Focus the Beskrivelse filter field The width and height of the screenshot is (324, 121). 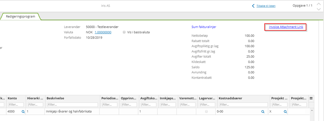73,105
